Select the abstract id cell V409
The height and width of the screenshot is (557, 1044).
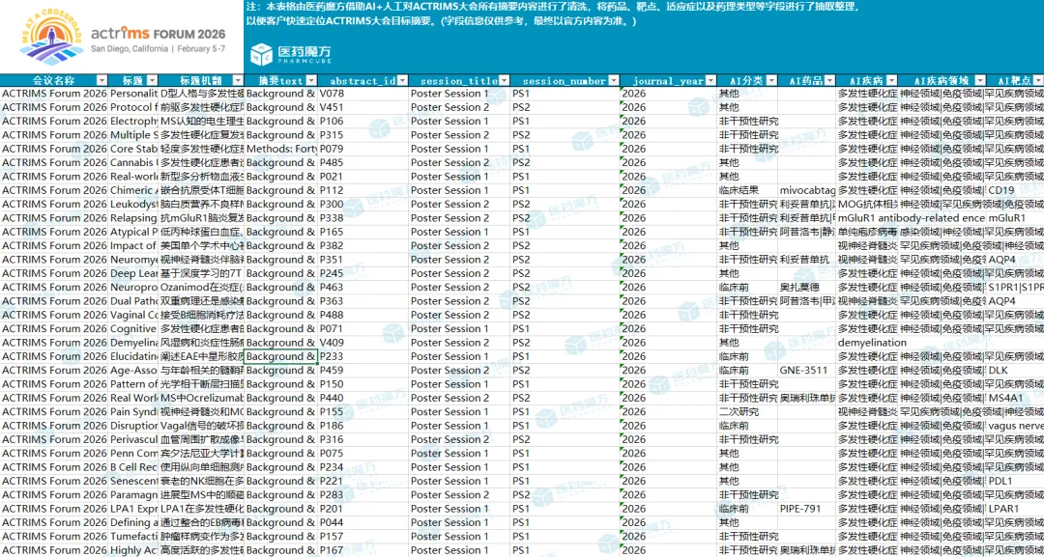[362, 343]
